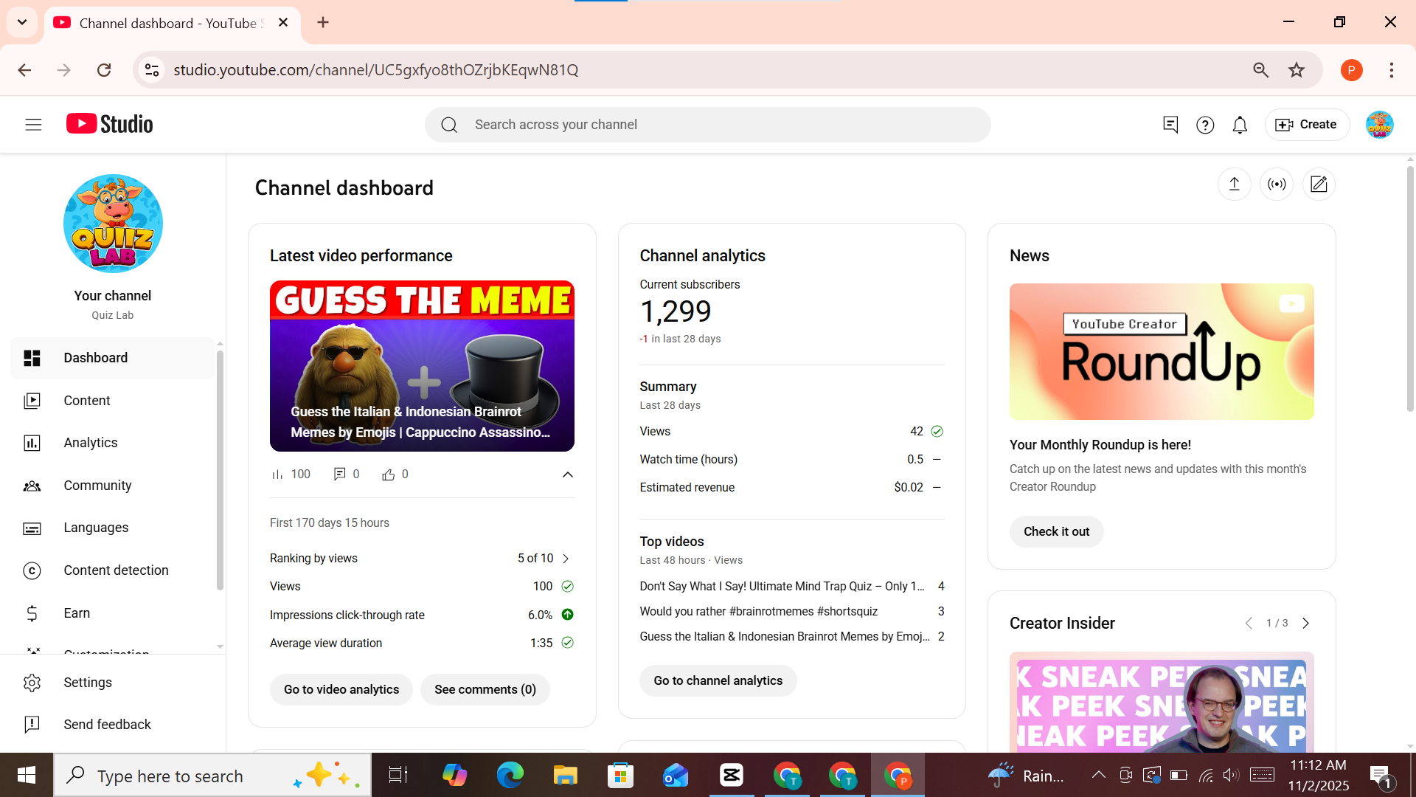The image size is (1416, 797).
Task: Select Analytics from the left sidebar
Action: click(90, 442)
